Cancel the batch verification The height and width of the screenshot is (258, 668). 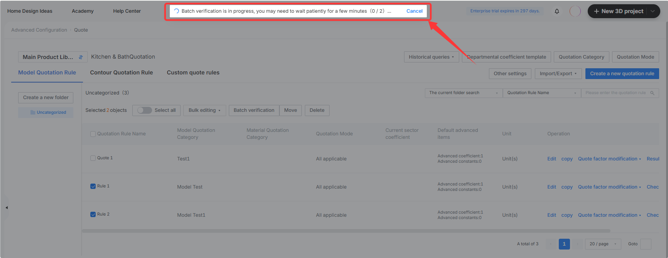pyautogui.click(x=414, y=11)
